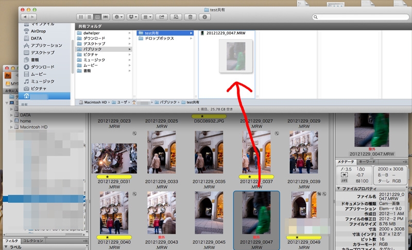The width and height of the screenshot is (412, 250).
Task: Click the trash delete toolbar icon
Action: tap(191, 17)
